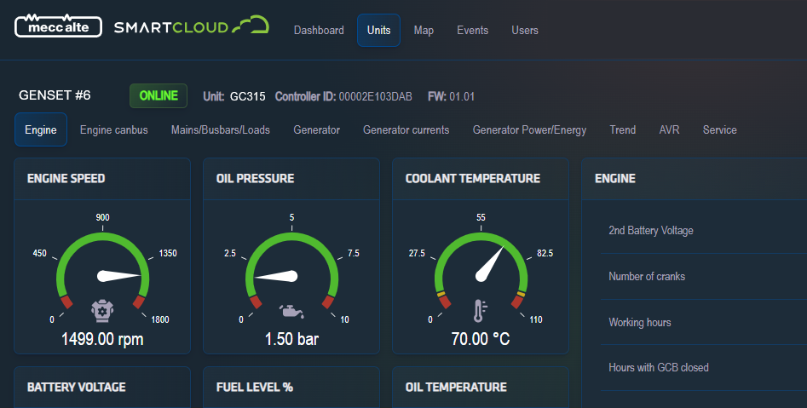807x408 pixels.
Task: Click the FUEL LEVEL % card header
Action: click(x=291, y=388)
